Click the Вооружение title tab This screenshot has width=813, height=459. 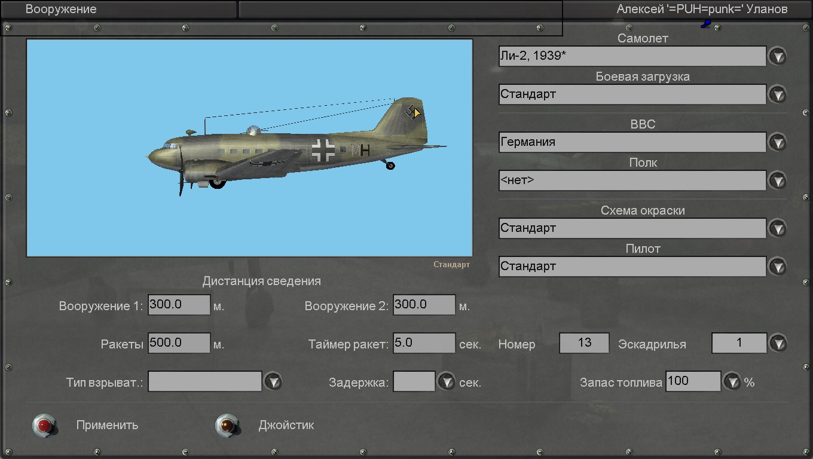pyautogui.click(x=61, y=10)
